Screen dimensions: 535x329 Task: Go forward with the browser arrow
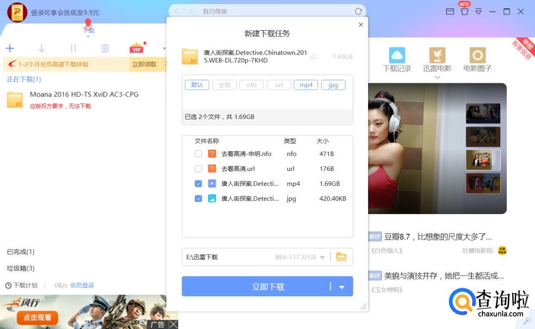(x=191, y=11)
